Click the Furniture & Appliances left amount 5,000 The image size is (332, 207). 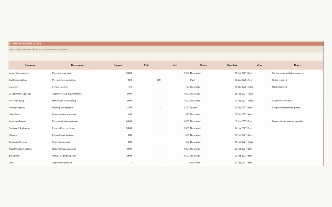(186, 128)
